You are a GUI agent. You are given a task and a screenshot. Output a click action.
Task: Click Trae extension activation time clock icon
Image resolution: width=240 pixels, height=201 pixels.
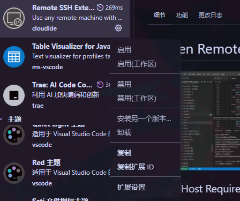coord(100,85)
